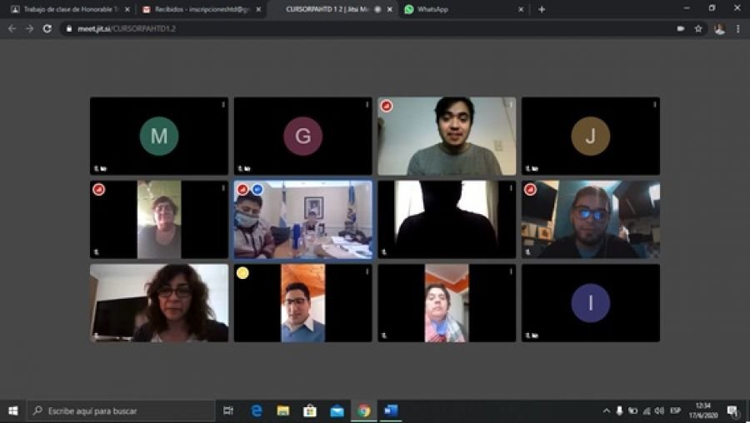Click the camera permission icon in address bar

tap(680, 28)
